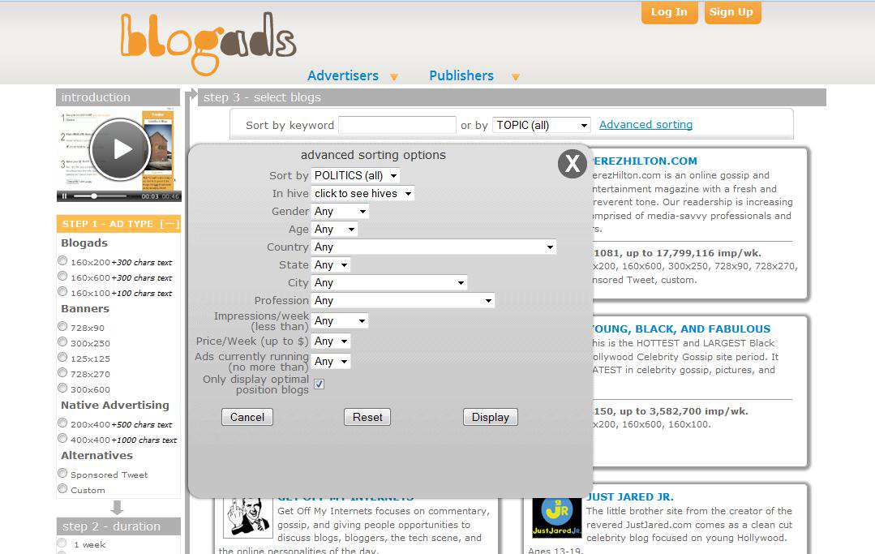The image size is (875, 554).
Task: Uncheck Only display optimal position blogs
Action: pyautogui.click(x=320, y=384)
